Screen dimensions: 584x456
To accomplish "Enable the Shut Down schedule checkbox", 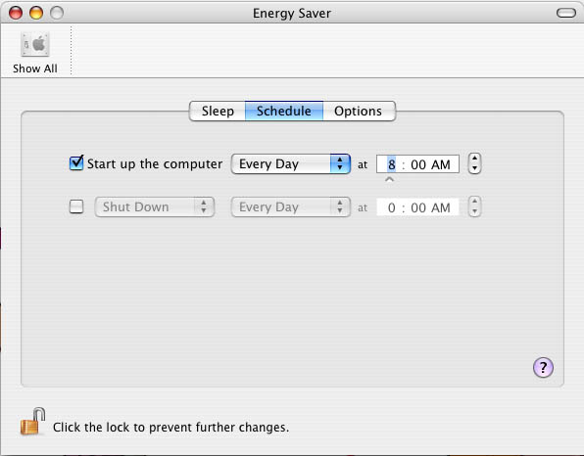I will pyautogui.click(x=76, y=206).
